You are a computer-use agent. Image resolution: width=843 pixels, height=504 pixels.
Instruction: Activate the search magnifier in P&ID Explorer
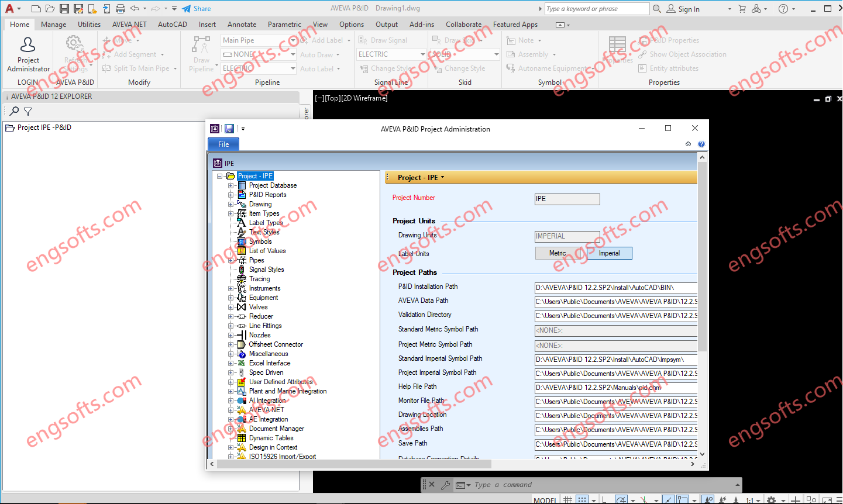[x=13, y=112]
